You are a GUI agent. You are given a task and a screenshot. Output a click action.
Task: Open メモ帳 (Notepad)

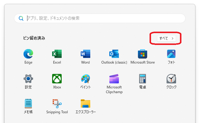click(28, 103)
